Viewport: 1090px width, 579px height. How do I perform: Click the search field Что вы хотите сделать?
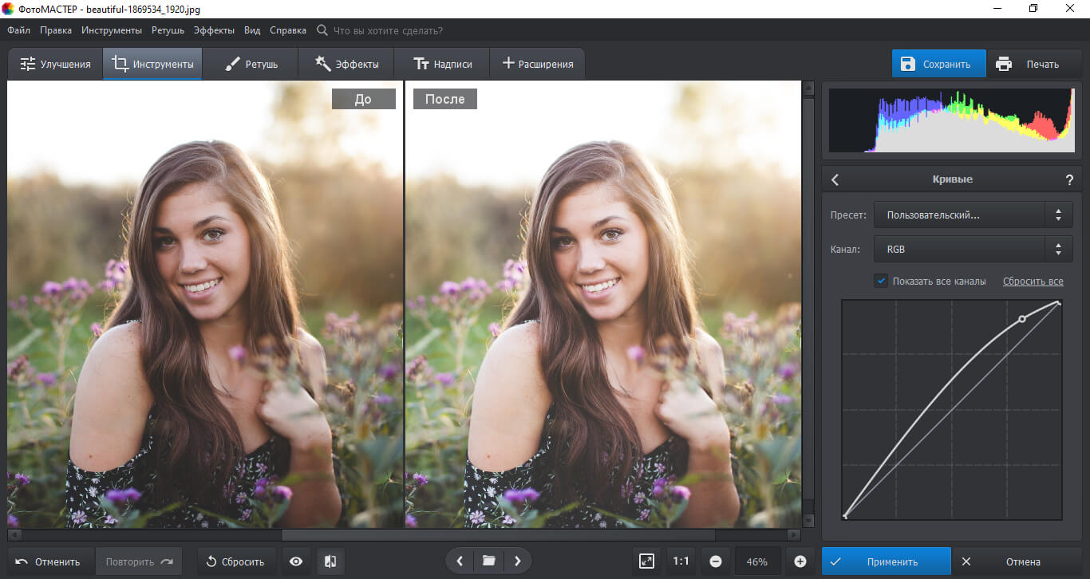coord(387,30)
